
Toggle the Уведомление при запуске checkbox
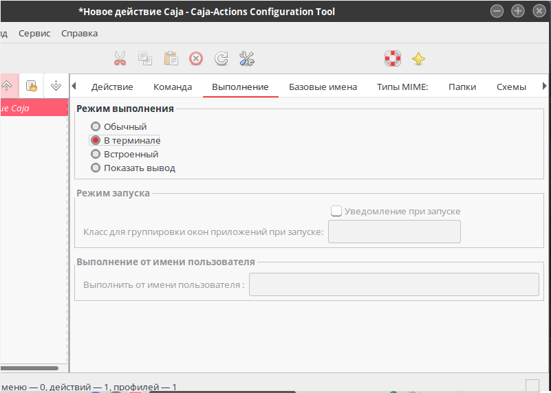coord(336,211)
